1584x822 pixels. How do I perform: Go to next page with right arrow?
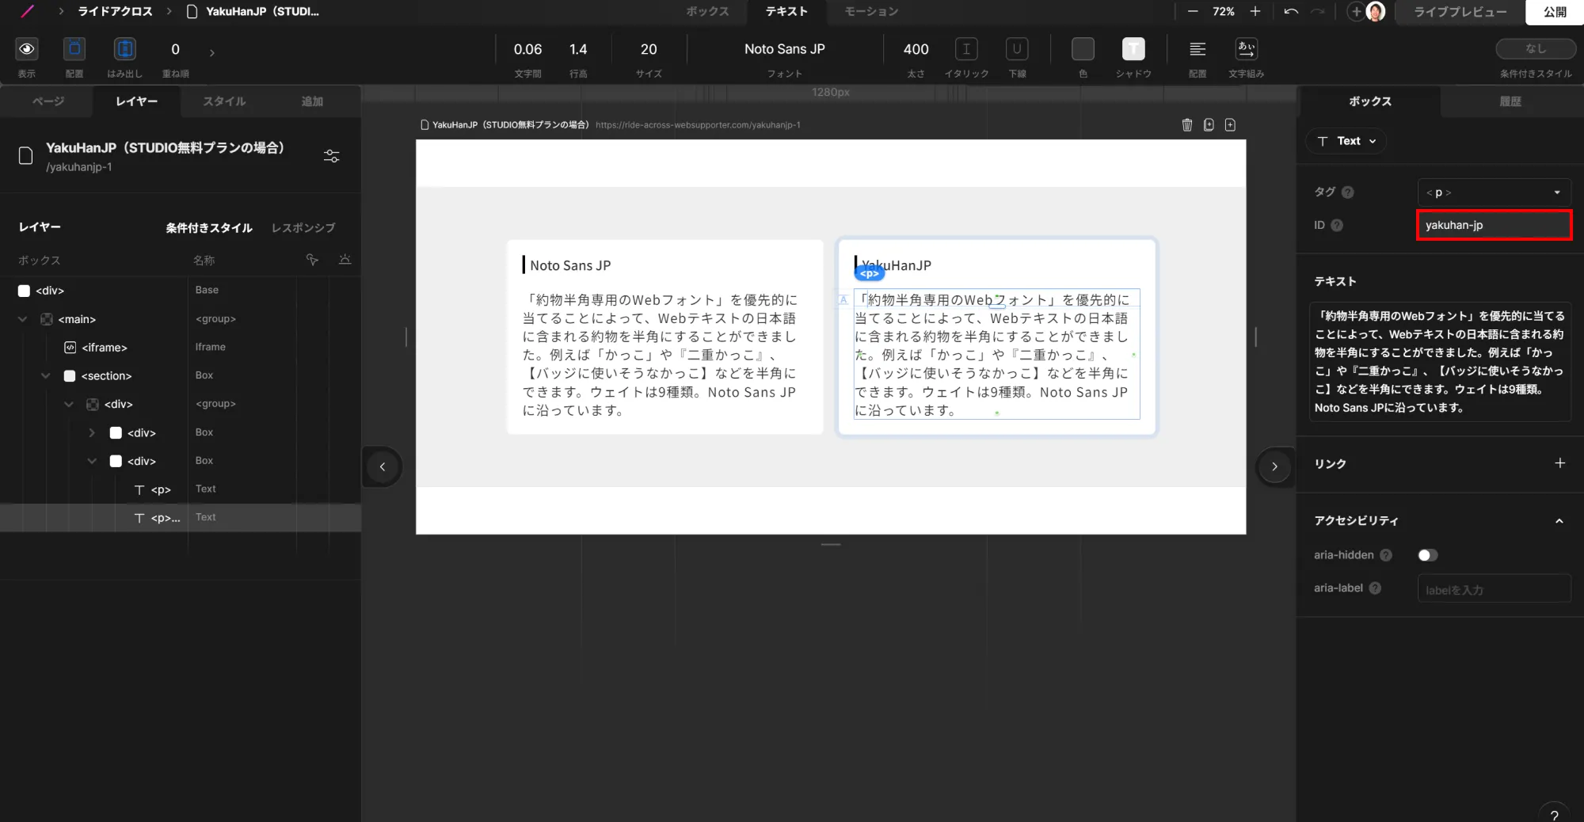click(1274, 466)
